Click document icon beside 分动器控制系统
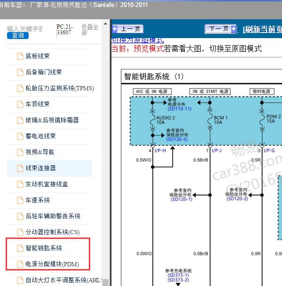This screenshot has width=282, height=286. tap(20, 232)
